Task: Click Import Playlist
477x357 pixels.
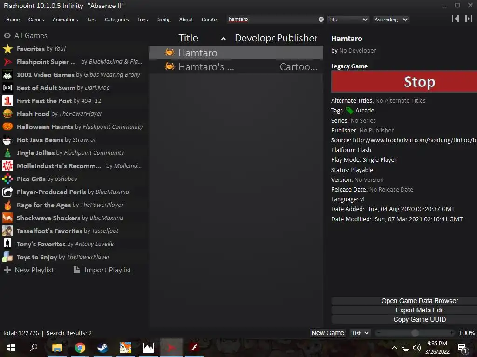Action: pos(102,270)
